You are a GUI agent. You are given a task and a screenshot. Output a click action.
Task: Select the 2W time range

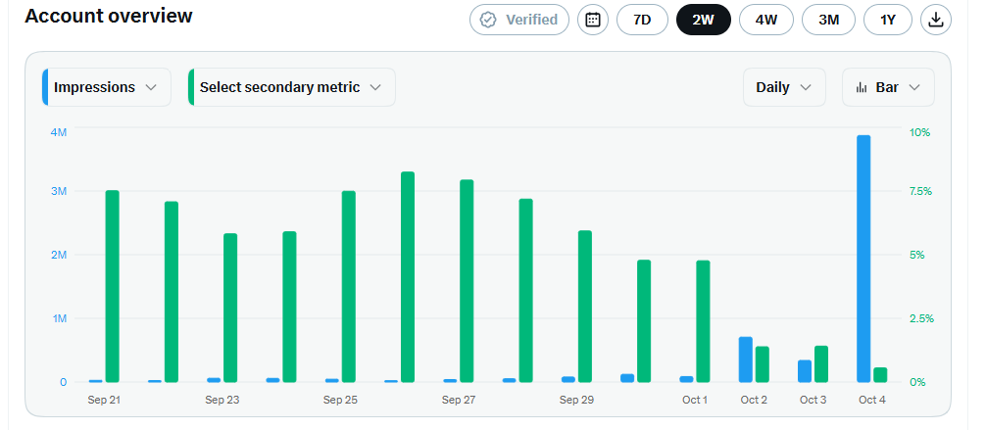point(704,20)
